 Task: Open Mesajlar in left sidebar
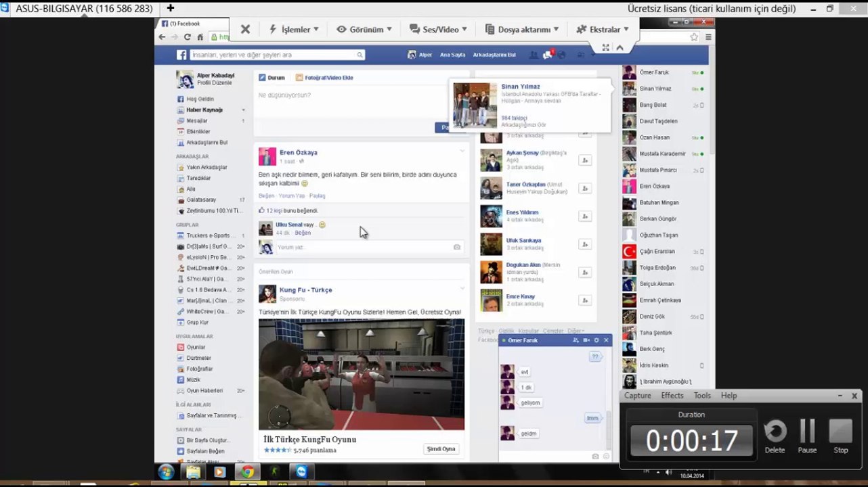point(197,121)
